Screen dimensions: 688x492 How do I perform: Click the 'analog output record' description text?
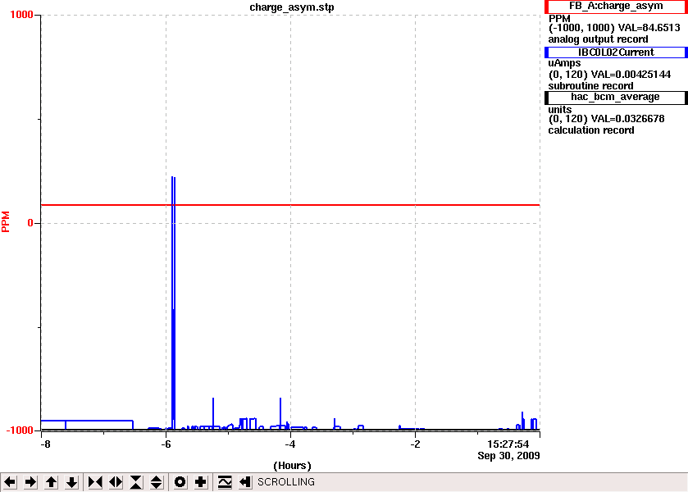(598, 39)
